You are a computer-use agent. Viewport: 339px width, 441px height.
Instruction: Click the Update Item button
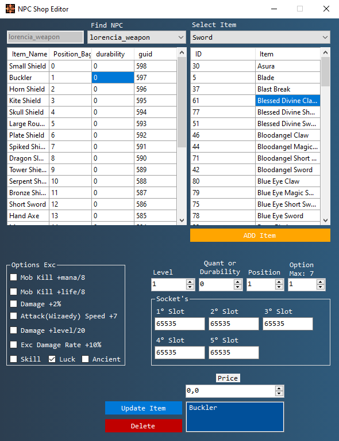click(x=144, y=408)
